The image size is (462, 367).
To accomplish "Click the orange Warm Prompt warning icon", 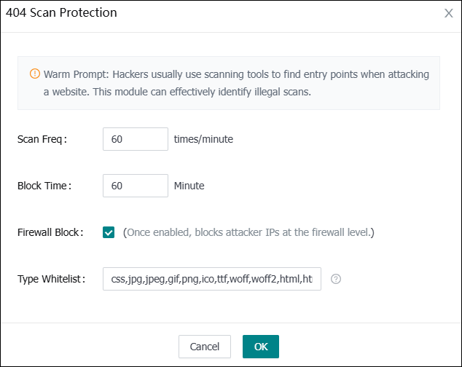I will (x=34, y=74).
